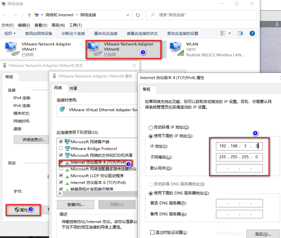Enable VMware Bridge Protocol checkbox
Screen dimensions: 281x238
point(61,148)
